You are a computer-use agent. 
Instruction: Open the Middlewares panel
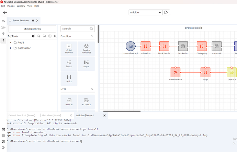(x=32, y=29)
